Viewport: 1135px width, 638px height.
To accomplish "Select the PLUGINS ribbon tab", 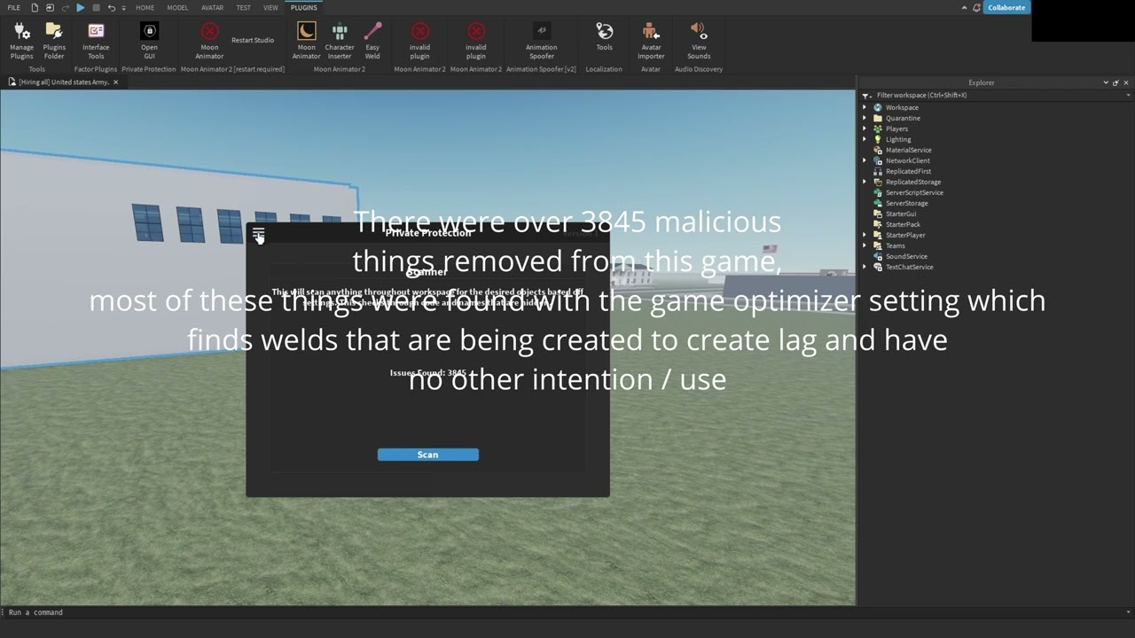I will [303, 7].
